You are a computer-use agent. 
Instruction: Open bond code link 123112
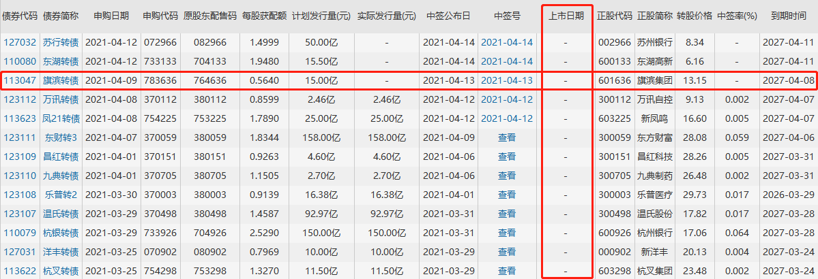pos(20,99)
